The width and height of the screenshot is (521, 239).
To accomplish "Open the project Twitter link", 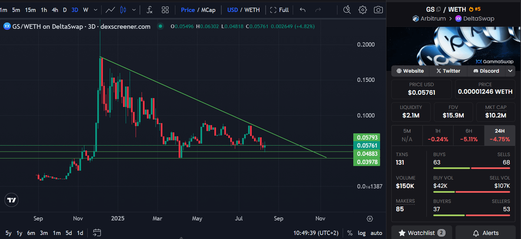I will pyautogui.click(x=448, y=71).
